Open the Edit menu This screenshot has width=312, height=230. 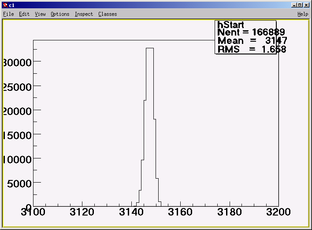pyautogui.click(x=24, y=14)
